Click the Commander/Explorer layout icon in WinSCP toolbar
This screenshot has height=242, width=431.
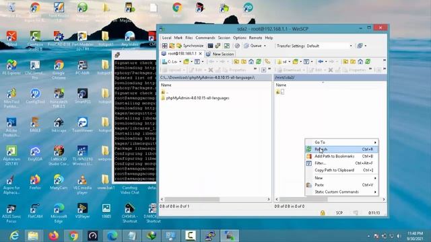164,46
